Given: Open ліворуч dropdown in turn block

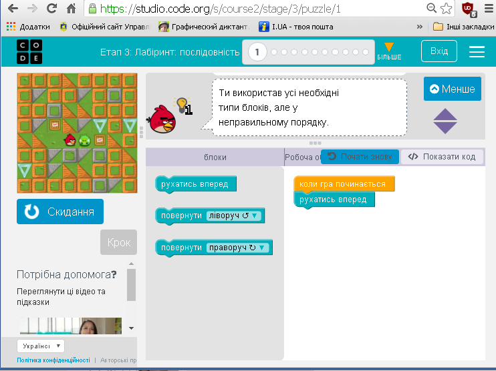Looking at the screenshot, I should tap(235, 216).
